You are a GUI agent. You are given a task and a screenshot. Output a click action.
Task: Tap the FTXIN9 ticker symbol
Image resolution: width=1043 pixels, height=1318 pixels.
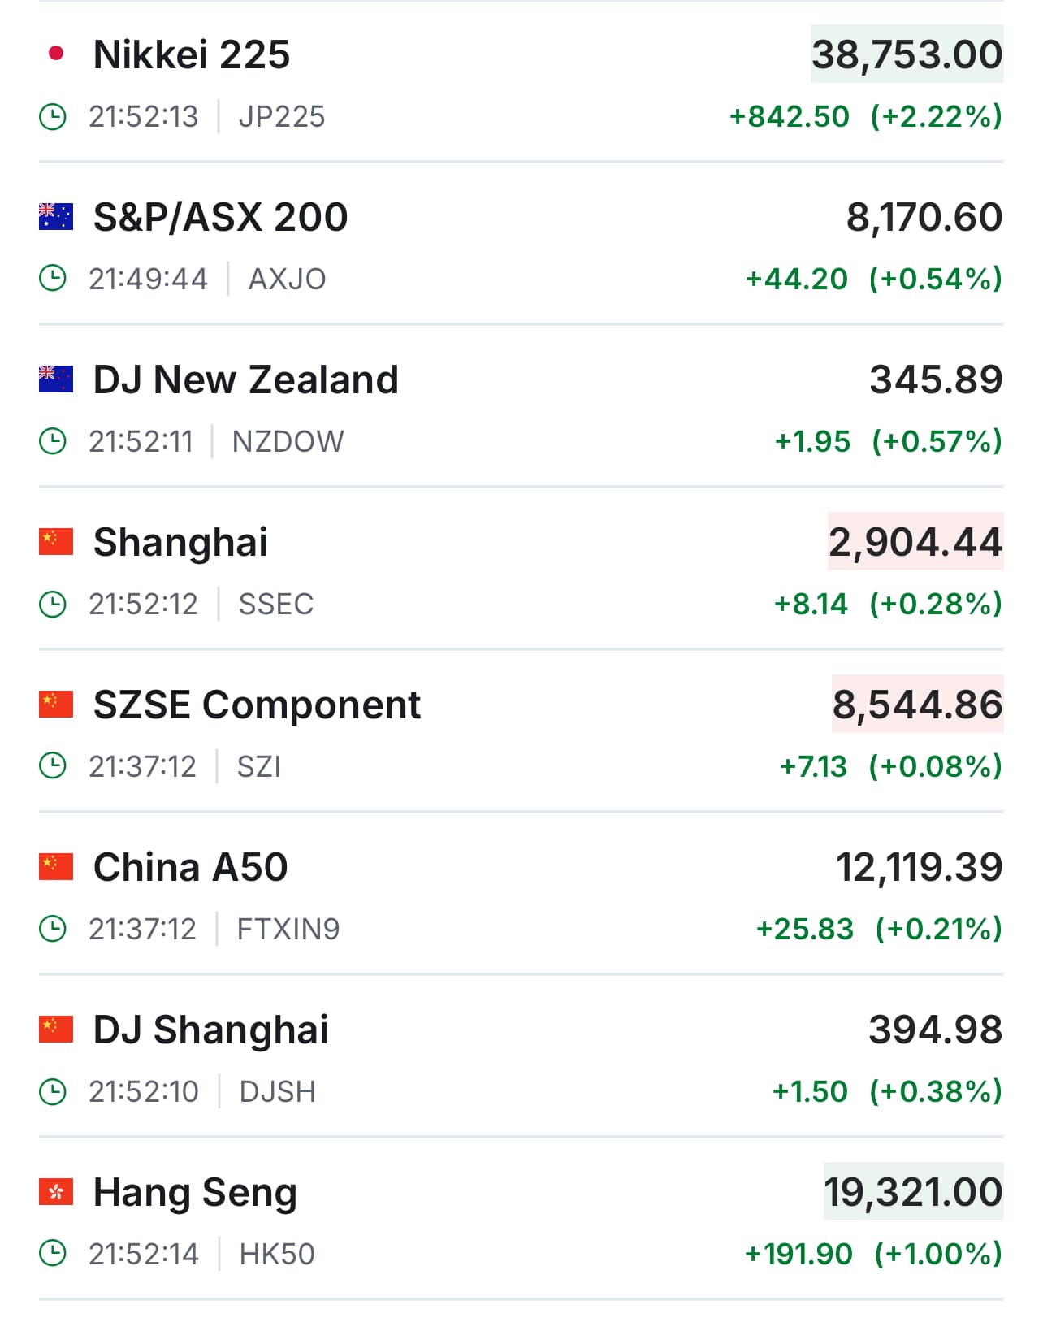(x=288, y=929)
